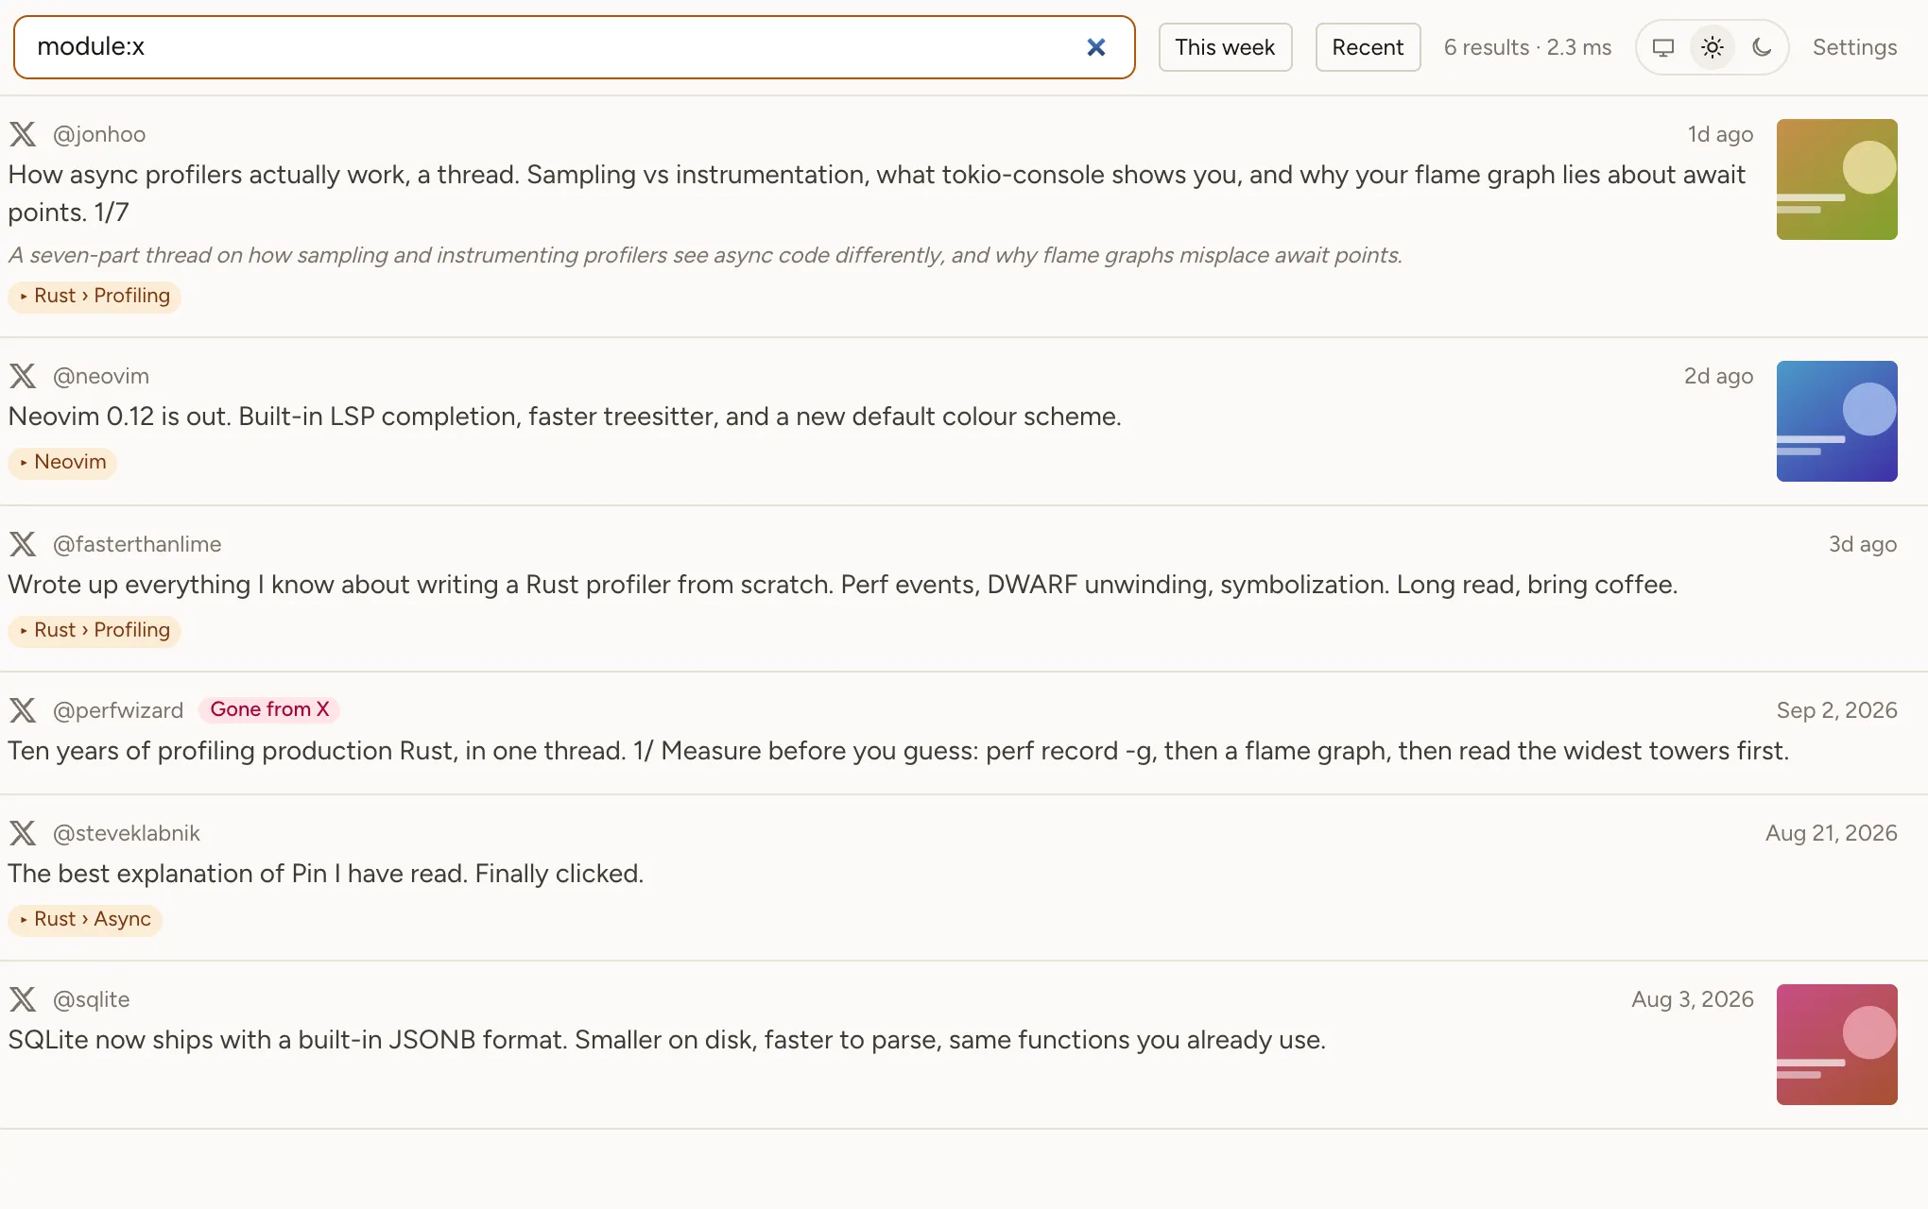
Task: Open the async profilers thread post text
Action: click(877, 194)
